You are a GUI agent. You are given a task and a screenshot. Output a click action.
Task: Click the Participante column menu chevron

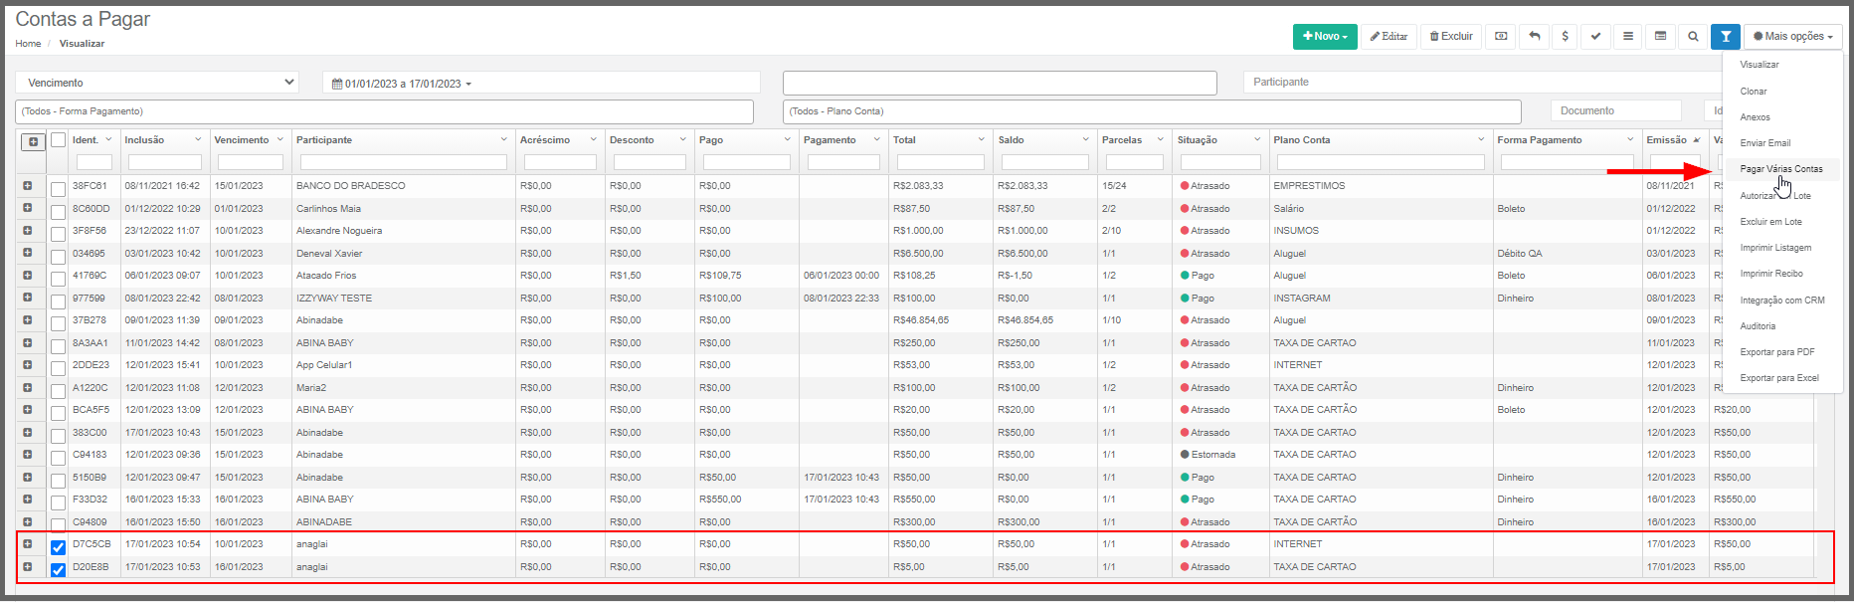point(503,140)
